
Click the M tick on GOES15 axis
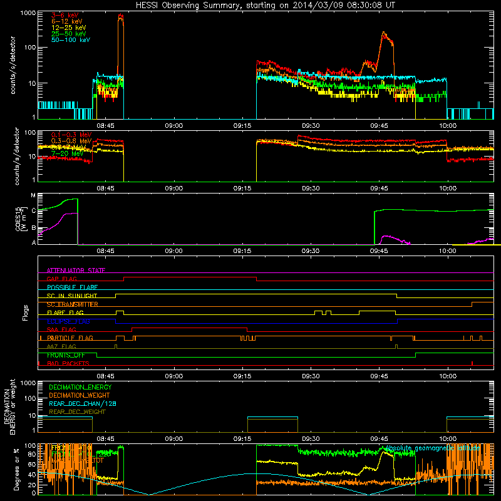pyautogui.click(x=33, y=195)
